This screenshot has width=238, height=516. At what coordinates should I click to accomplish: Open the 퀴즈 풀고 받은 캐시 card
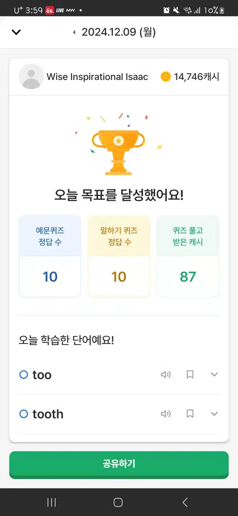188,256
